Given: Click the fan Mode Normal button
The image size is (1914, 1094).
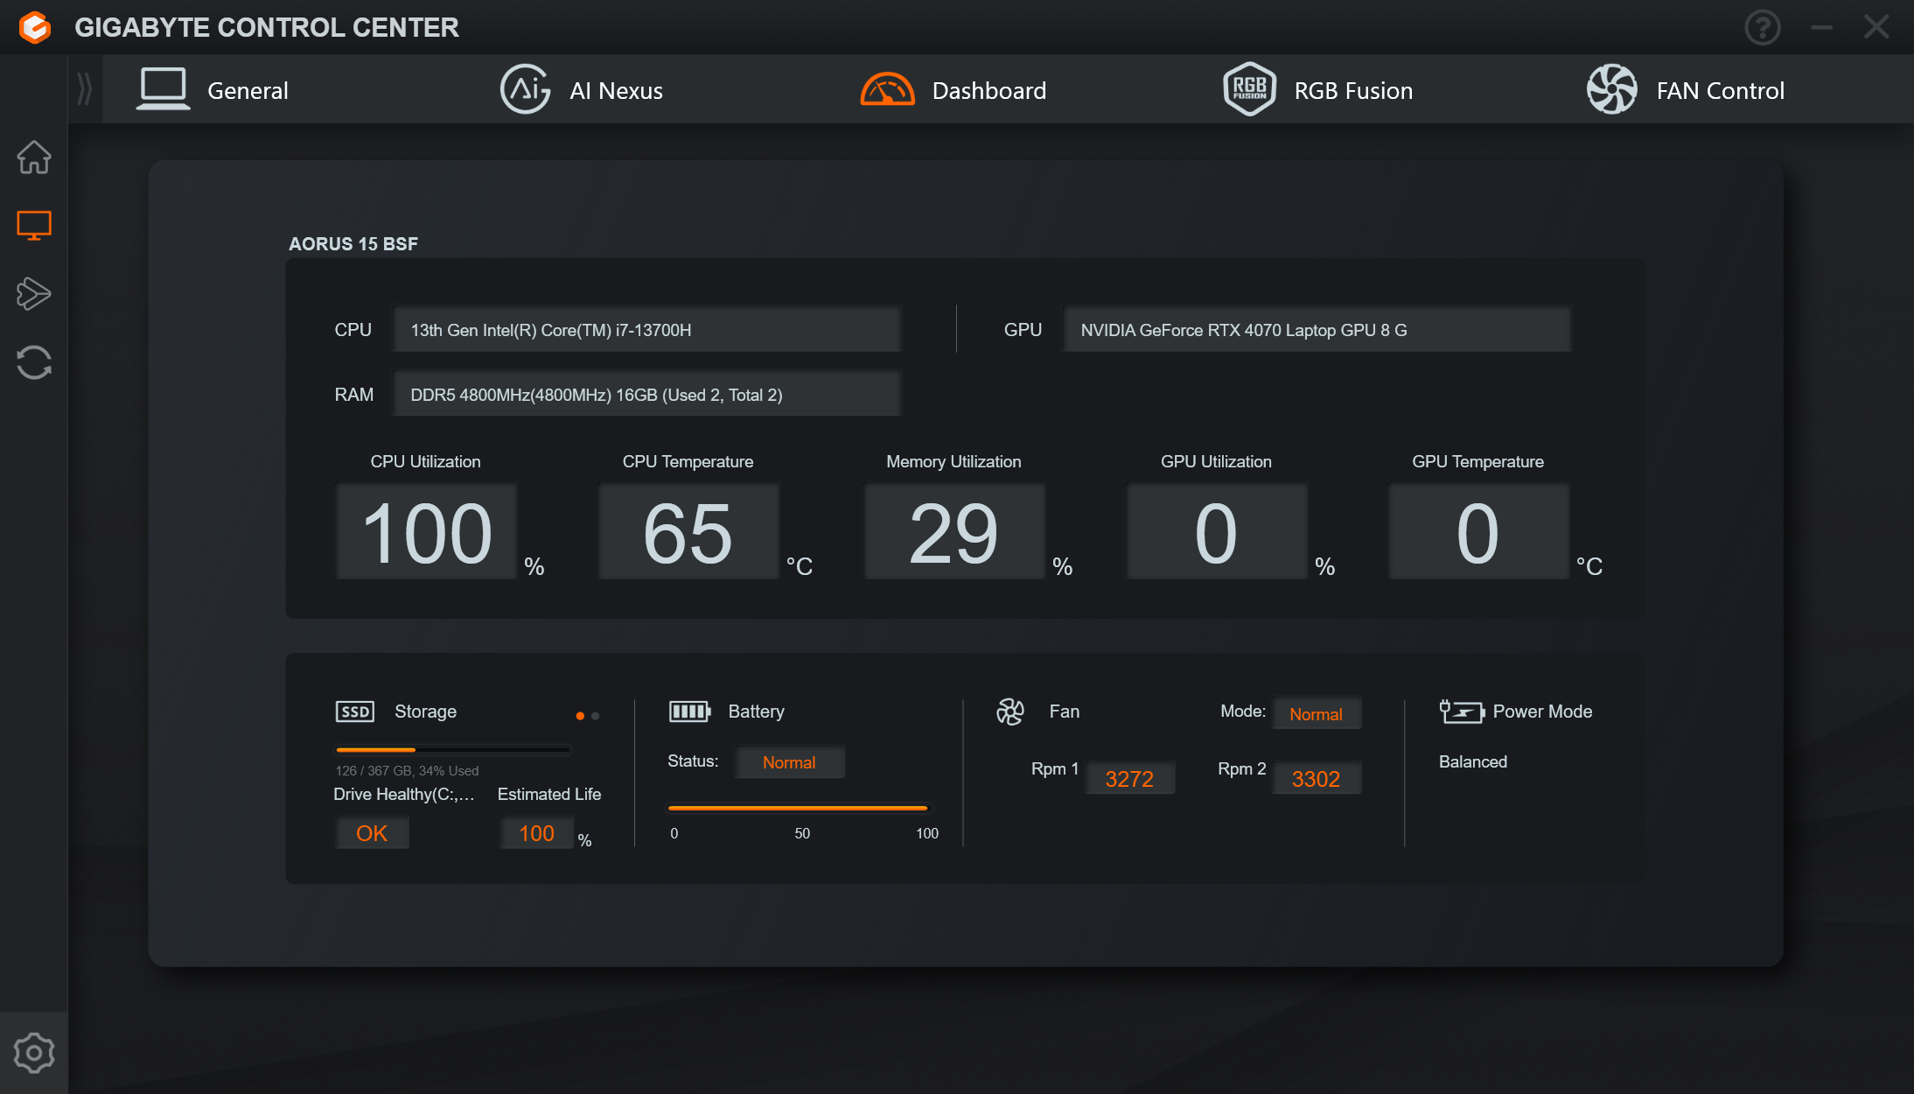Looking at the screenshot, I should coord(1317,714).
